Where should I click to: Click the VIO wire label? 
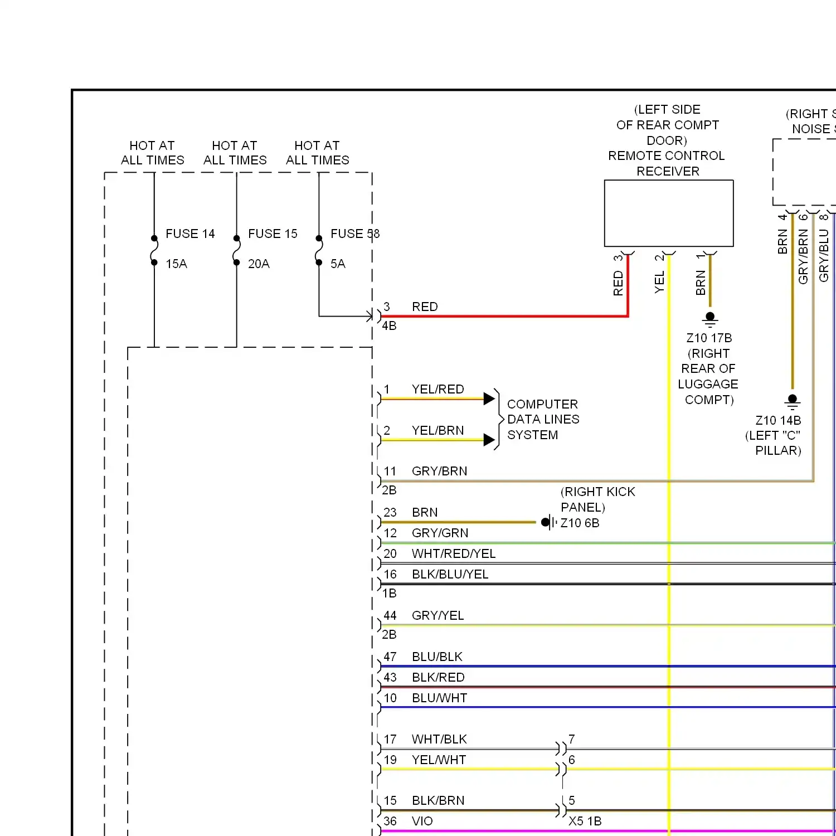(x=422, y=821)
